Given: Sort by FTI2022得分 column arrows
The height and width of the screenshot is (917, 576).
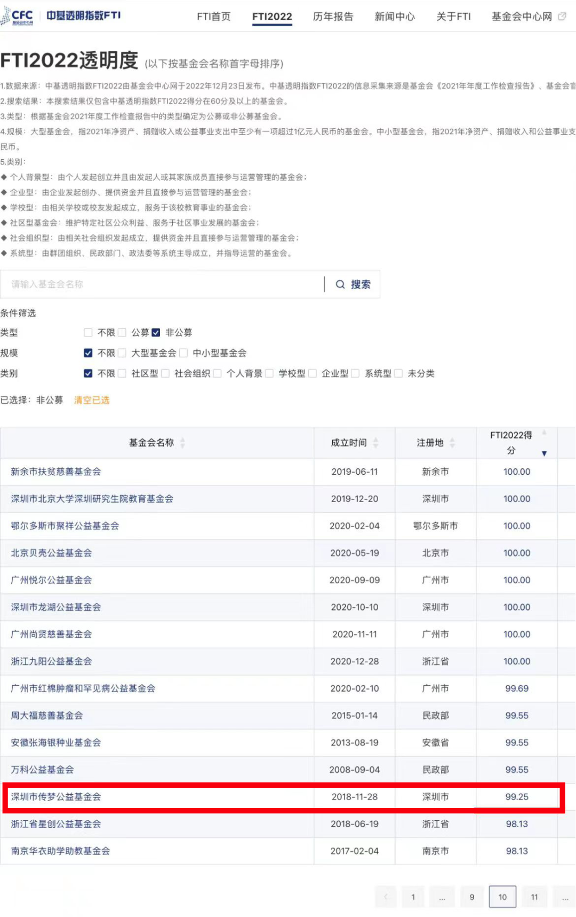Looking at the screenshot, I should (544, 443).
